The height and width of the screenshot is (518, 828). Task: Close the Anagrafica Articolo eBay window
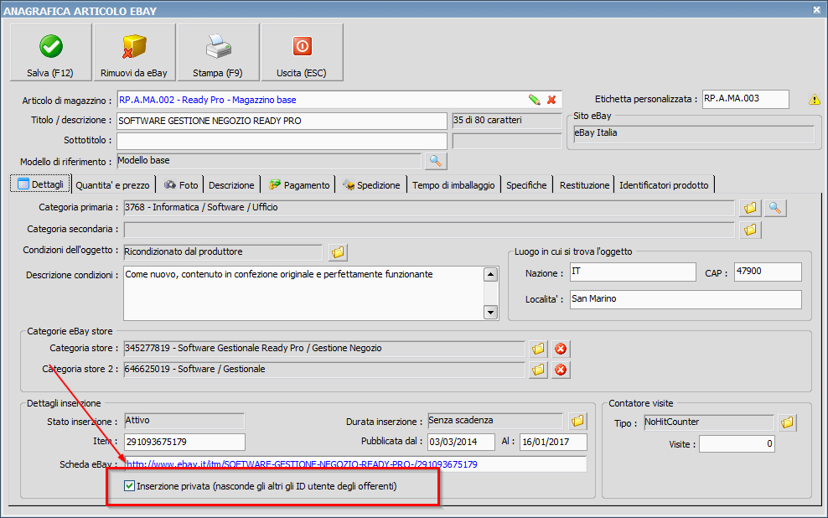(816, 9)
